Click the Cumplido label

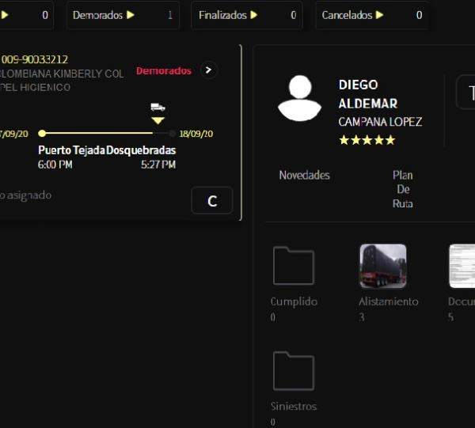pos(294,301)
